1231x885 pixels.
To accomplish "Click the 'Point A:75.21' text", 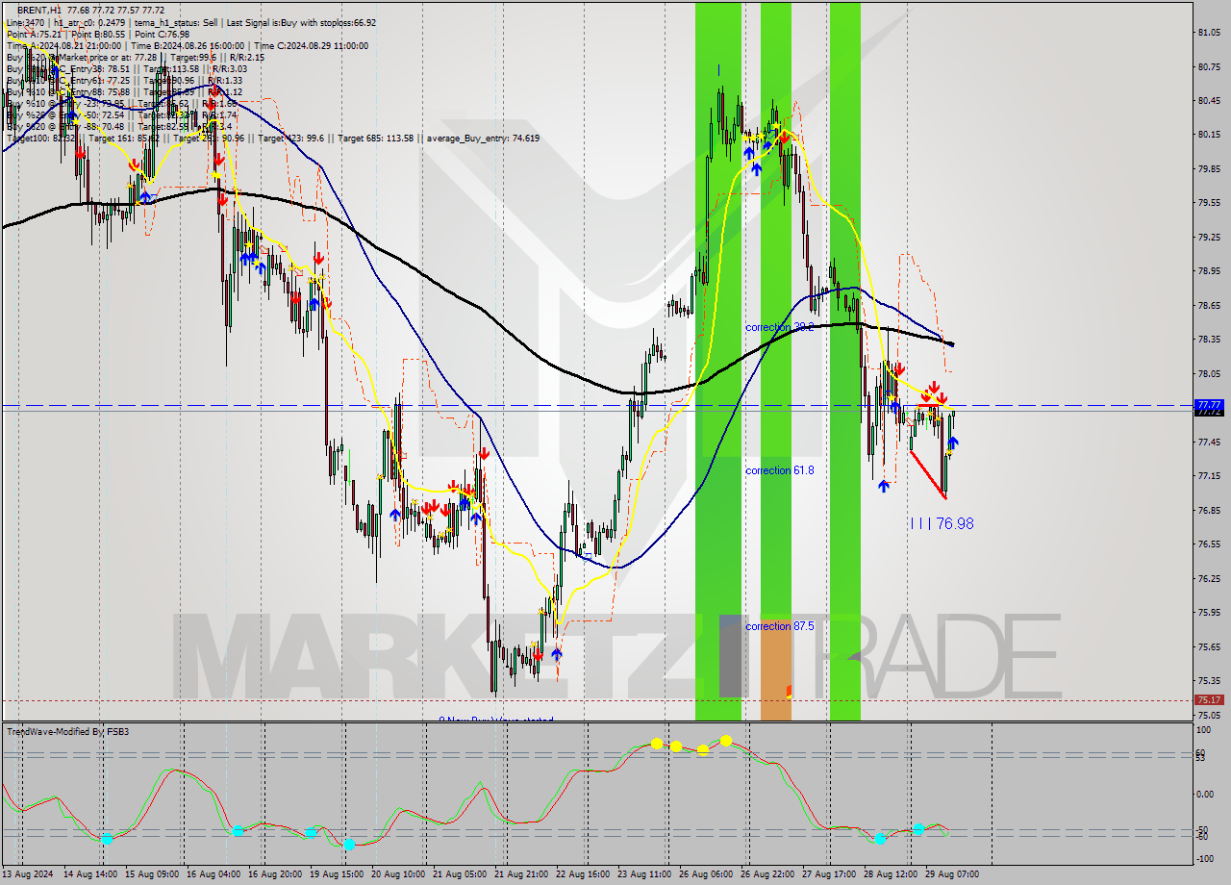I will 34,34.
